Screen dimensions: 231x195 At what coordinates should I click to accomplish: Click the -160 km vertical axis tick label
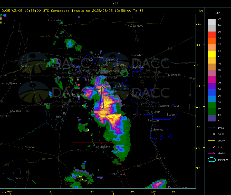coord(198,107)
